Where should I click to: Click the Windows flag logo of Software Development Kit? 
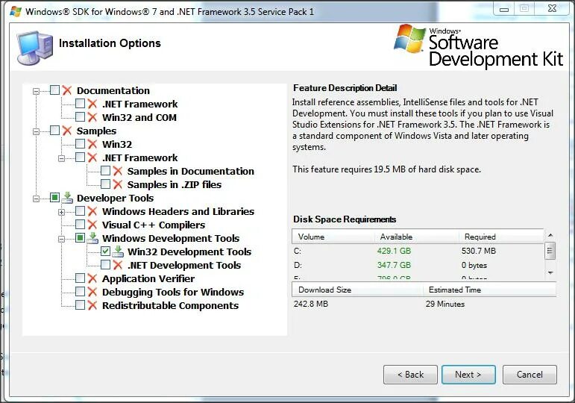tap(410, 39)
